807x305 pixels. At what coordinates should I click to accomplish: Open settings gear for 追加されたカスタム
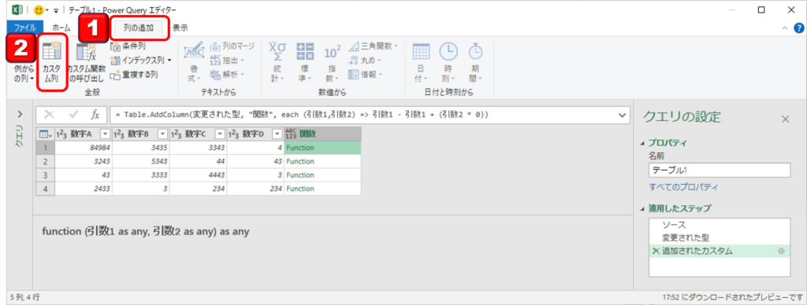point(781,251)
